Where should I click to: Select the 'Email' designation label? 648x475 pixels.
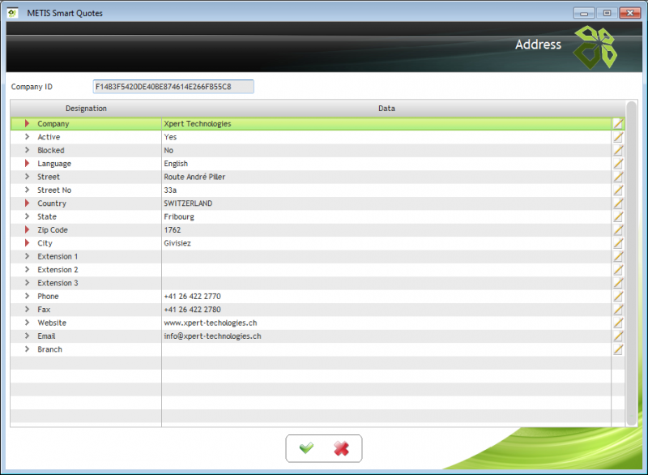(46, 336)
